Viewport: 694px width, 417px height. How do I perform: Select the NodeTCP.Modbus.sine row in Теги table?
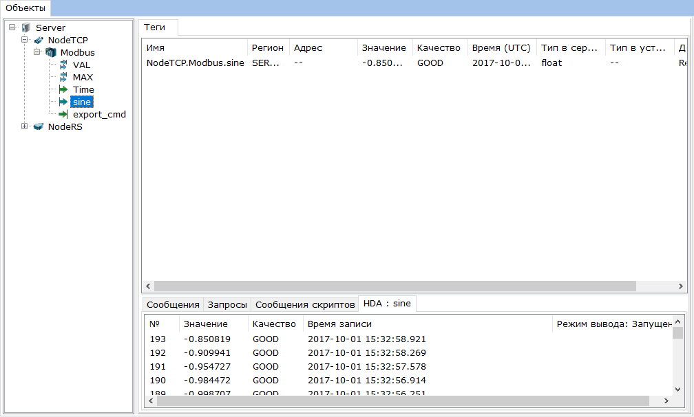coord(195,63)
